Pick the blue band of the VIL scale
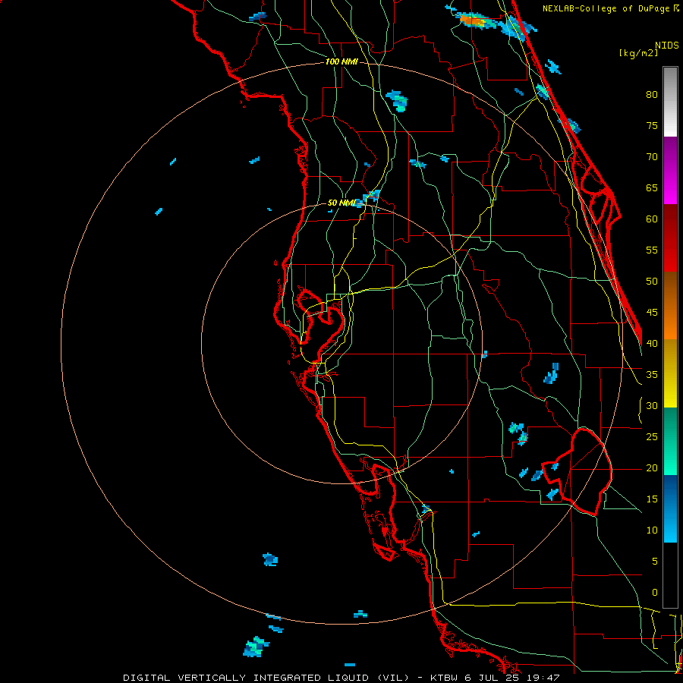The height and width of the screenshot is (683, 683). [x=670, y=508]
